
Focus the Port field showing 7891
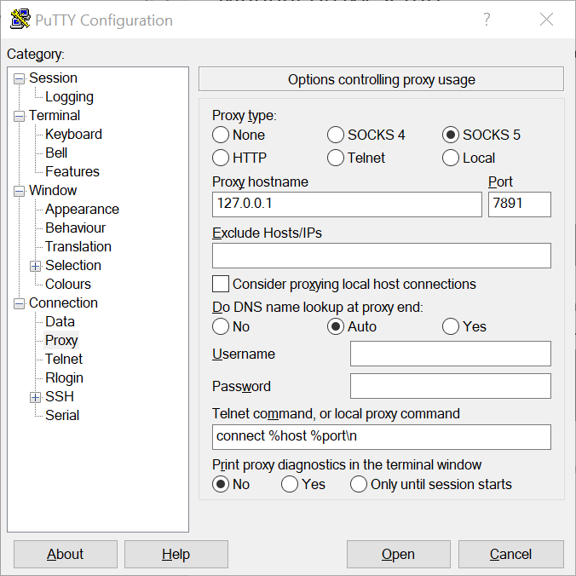[520, 204]
